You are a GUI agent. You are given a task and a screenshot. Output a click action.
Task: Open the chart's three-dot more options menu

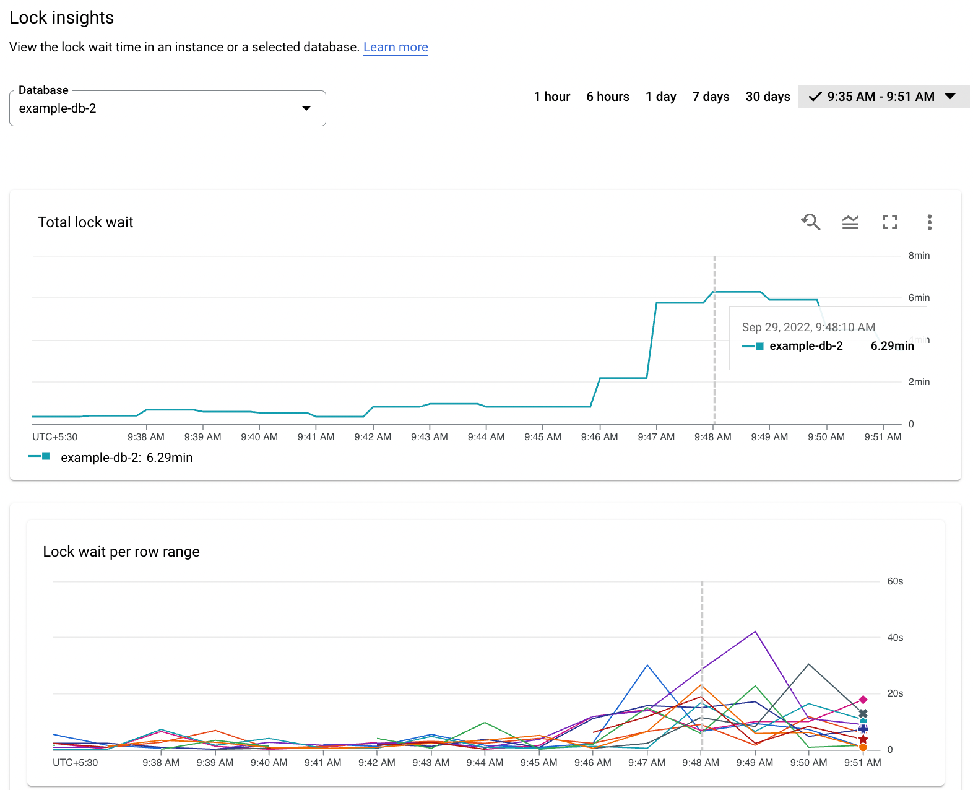[x=929, y=222]
